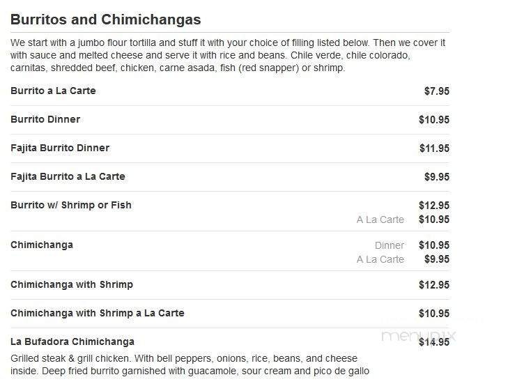Select the Burrito a La Carte item
The image size is (531, 384).
(x=53, y=91)
